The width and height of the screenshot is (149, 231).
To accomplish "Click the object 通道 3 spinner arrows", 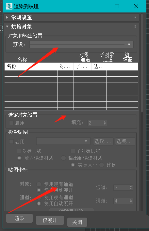I will tap(131, 187).
